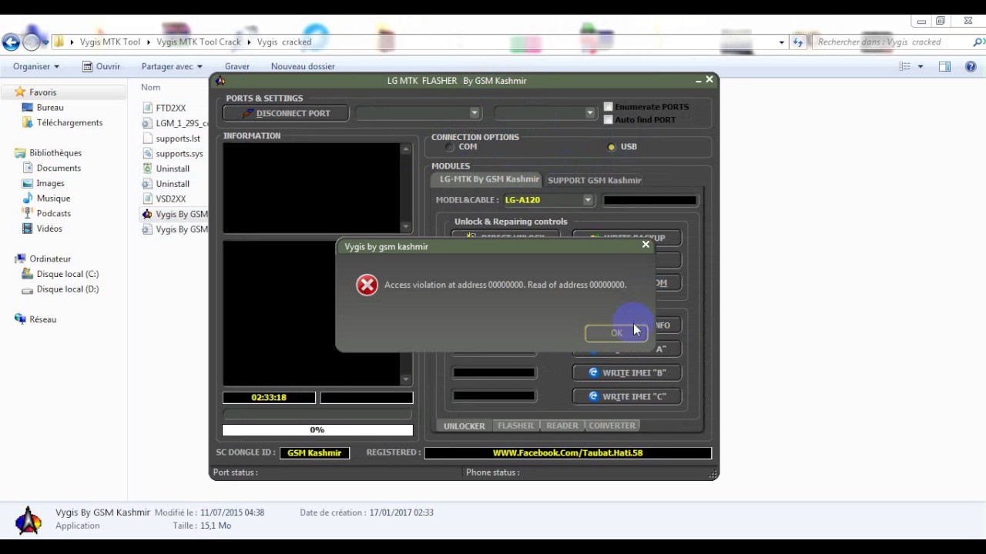Viewport: 986px width, 554px height.
Task: Enable the Enumerate PORTS checkbox
Action: pyautogui.click(x=608, y=107)
